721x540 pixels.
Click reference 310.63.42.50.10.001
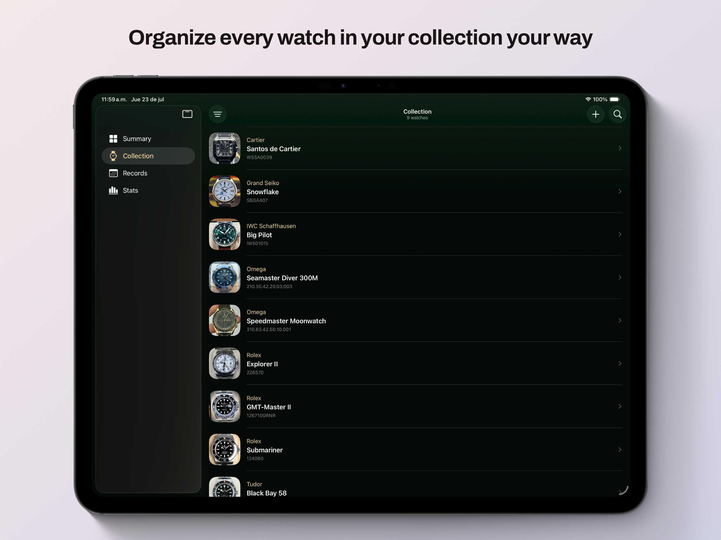tap(269, 329)
